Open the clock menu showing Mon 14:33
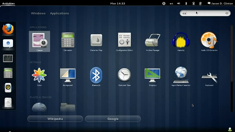The width and height of the screenshot is (235, 132). point(117,4)
